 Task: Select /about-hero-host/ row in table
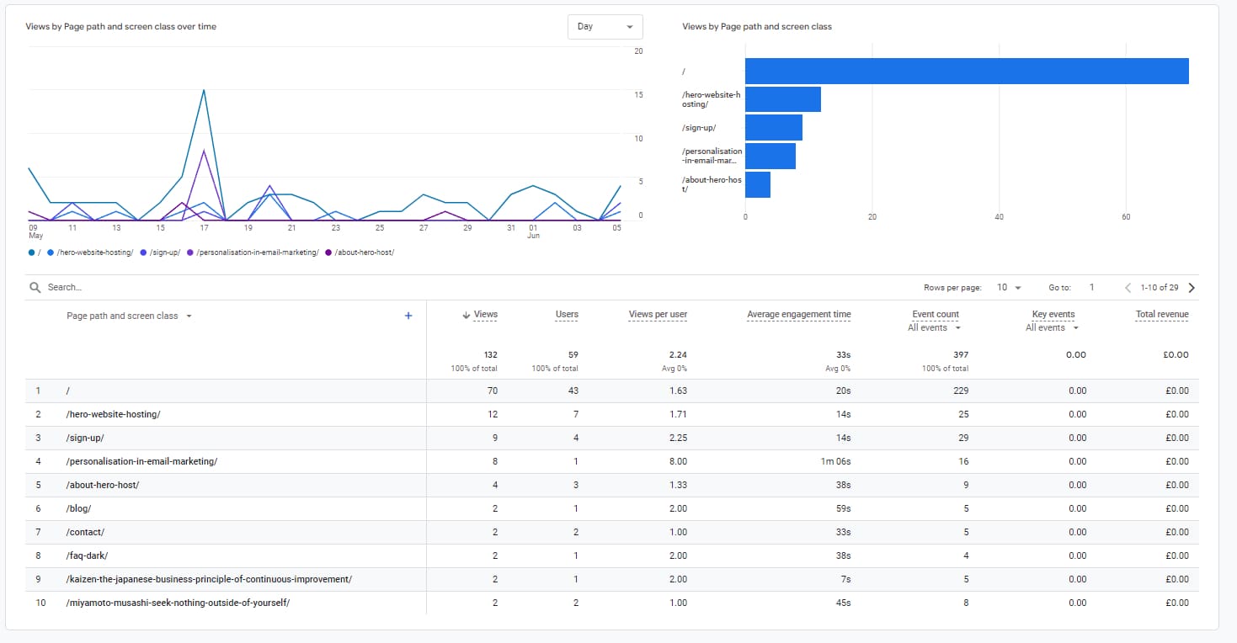coord(612,485)
